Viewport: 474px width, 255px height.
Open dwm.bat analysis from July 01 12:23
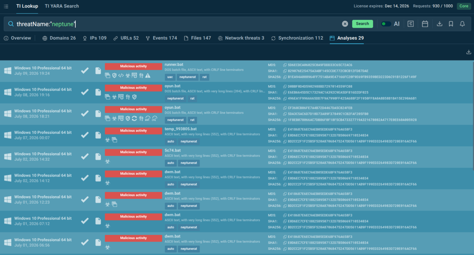(172, 193)
